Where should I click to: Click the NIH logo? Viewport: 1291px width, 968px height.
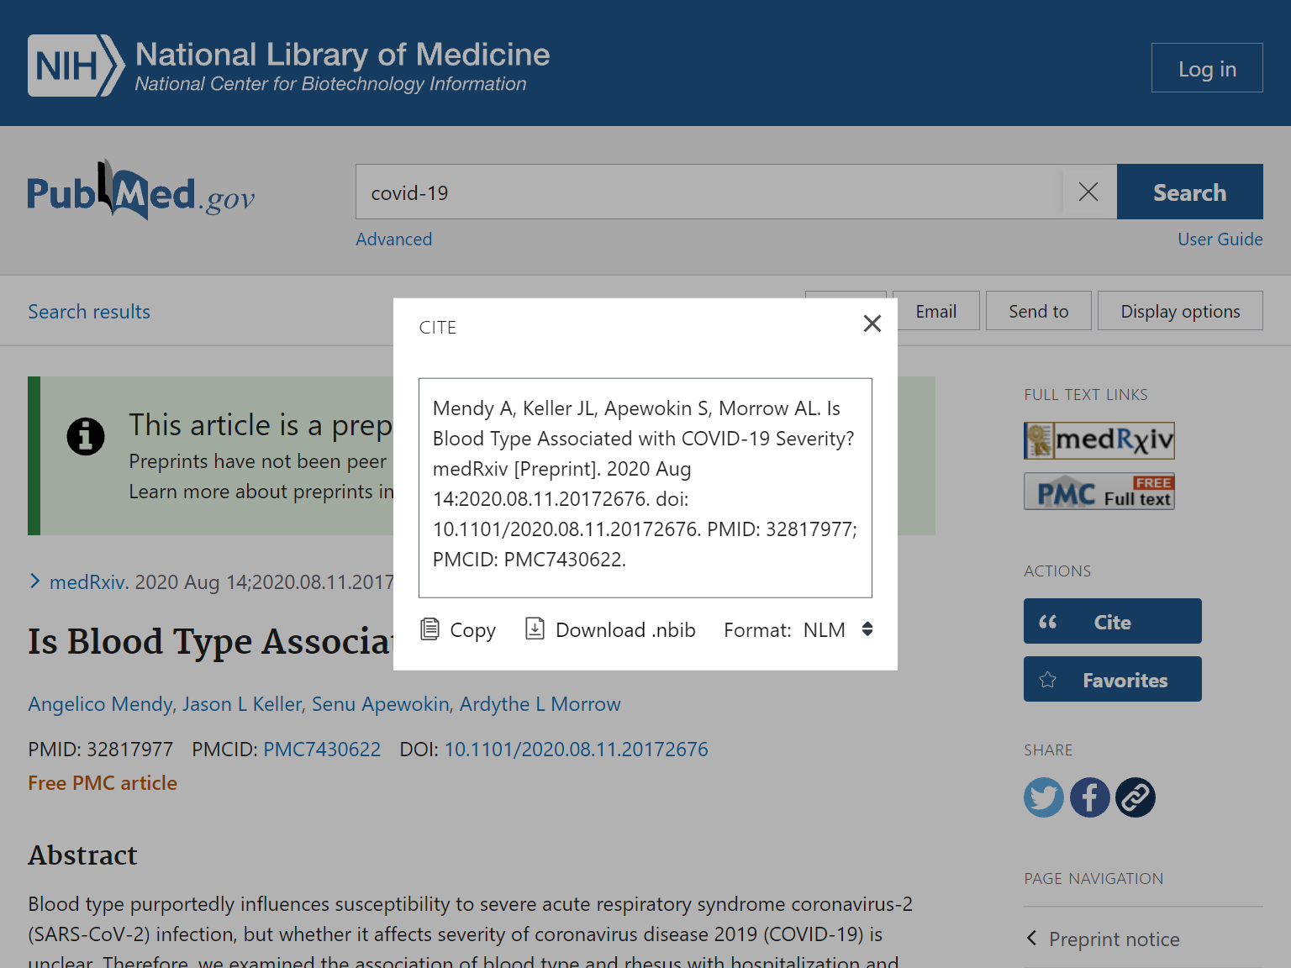76,66
